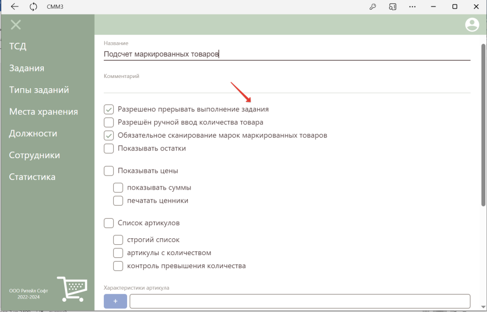487x312 pixels.
Task: Open the ТСД menu section
Action: click(18, 46)
